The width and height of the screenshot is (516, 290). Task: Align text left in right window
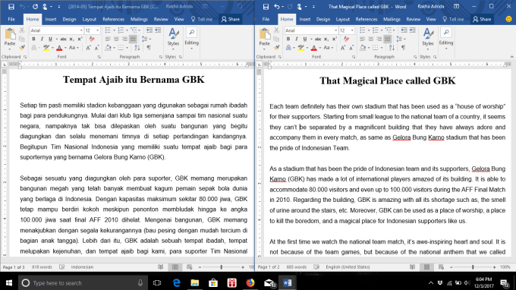(x=362, y=39)
